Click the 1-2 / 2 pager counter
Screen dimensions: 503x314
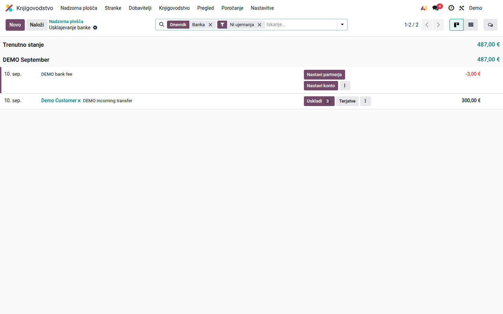click(x=411, y=25)
